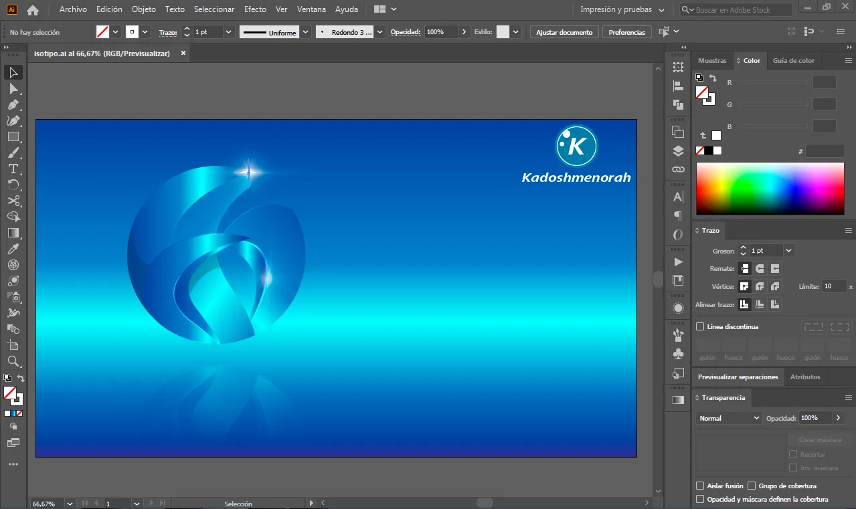This screenshot has height=509, width=856.
Task: Select the Scissors tool
Action: pyautogui.click(x=13, y=201)
